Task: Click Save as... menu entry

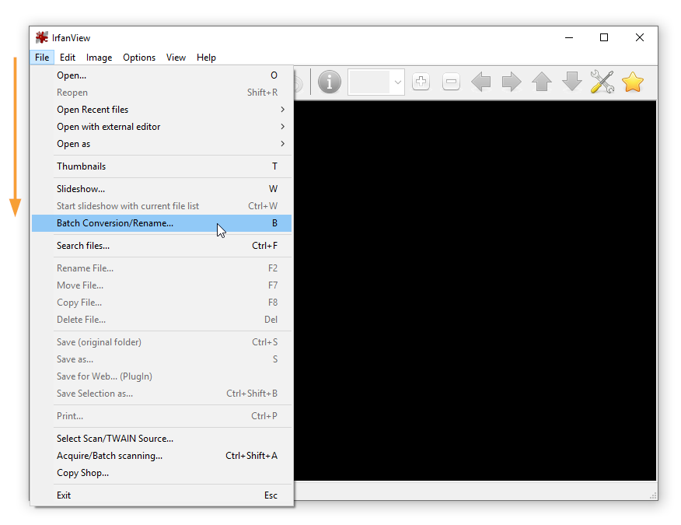Action: pyautogui.click(x=162, y=359)
